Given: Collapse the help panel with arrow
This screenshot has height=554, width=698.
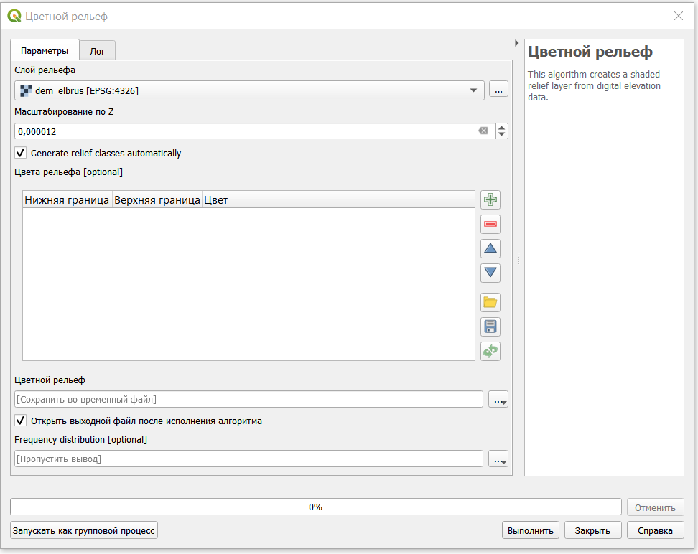Looking at the screenshot, I should point(516,43).
